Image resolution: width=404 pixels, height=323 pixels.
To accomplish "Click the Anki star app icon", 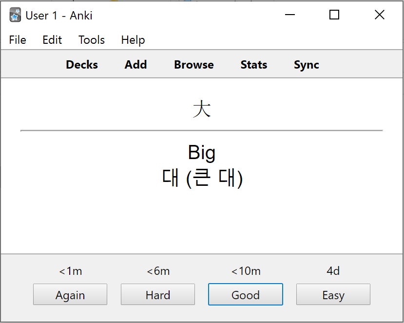I will click(15, 15).
